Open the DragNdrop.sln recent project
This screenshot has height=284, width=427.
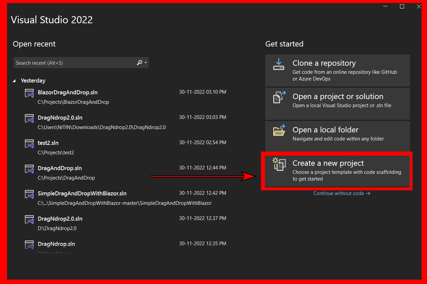[x=61, y=244]
